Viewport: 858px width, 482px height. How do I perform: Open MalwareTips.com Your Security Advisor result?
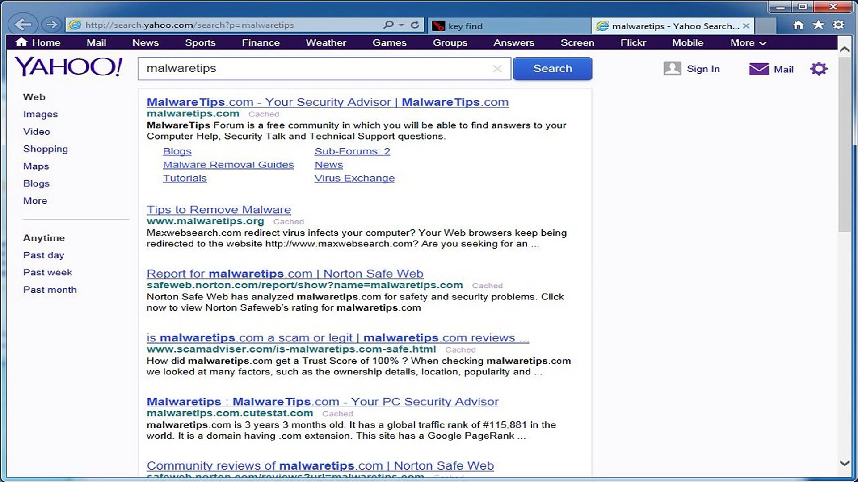pos(328,102)
